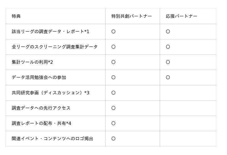Click 特別共創パートナー circle for 共同研究参画
The width and height of the screenshot is (227, 155).
pyautogui.click(x=113, y=93)
